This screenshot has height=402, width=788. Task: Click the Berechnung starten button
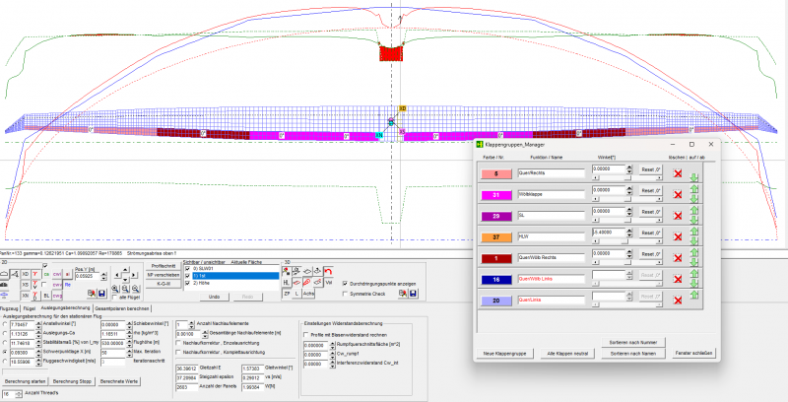[x=26, y=379]
